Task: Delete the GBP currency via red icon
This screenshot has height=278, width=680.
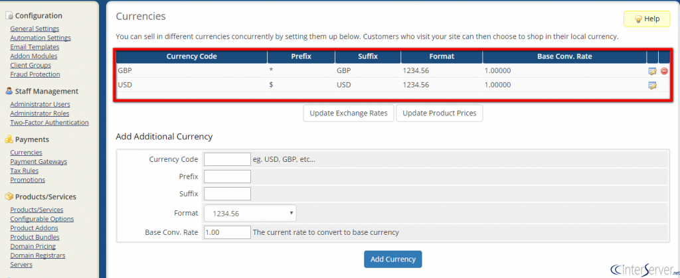Action: pos(664,71)
